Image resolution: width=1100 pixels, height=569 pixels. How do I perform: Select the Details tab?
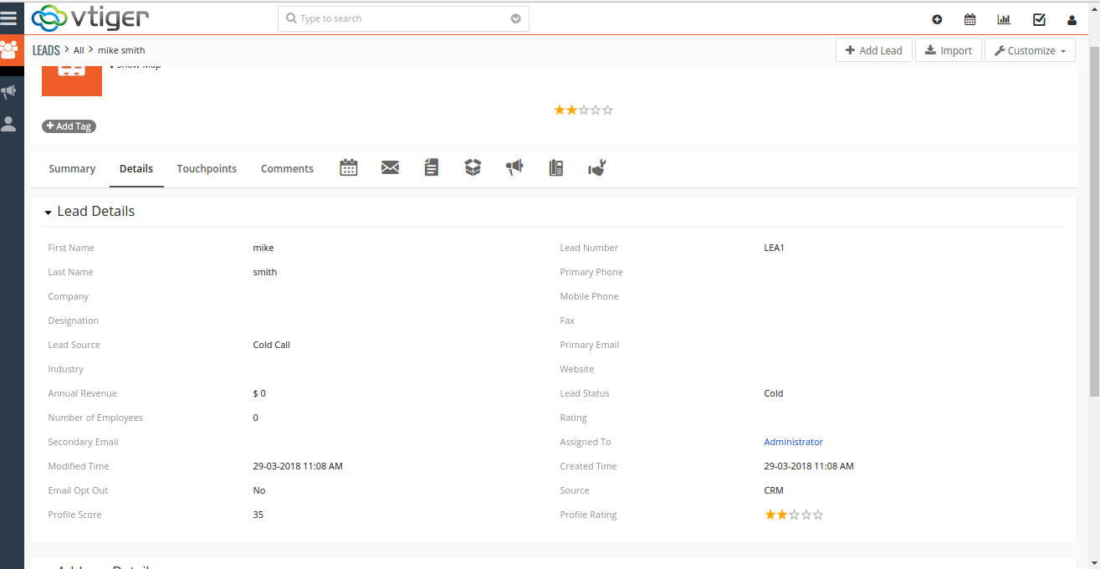coord(136,168)
